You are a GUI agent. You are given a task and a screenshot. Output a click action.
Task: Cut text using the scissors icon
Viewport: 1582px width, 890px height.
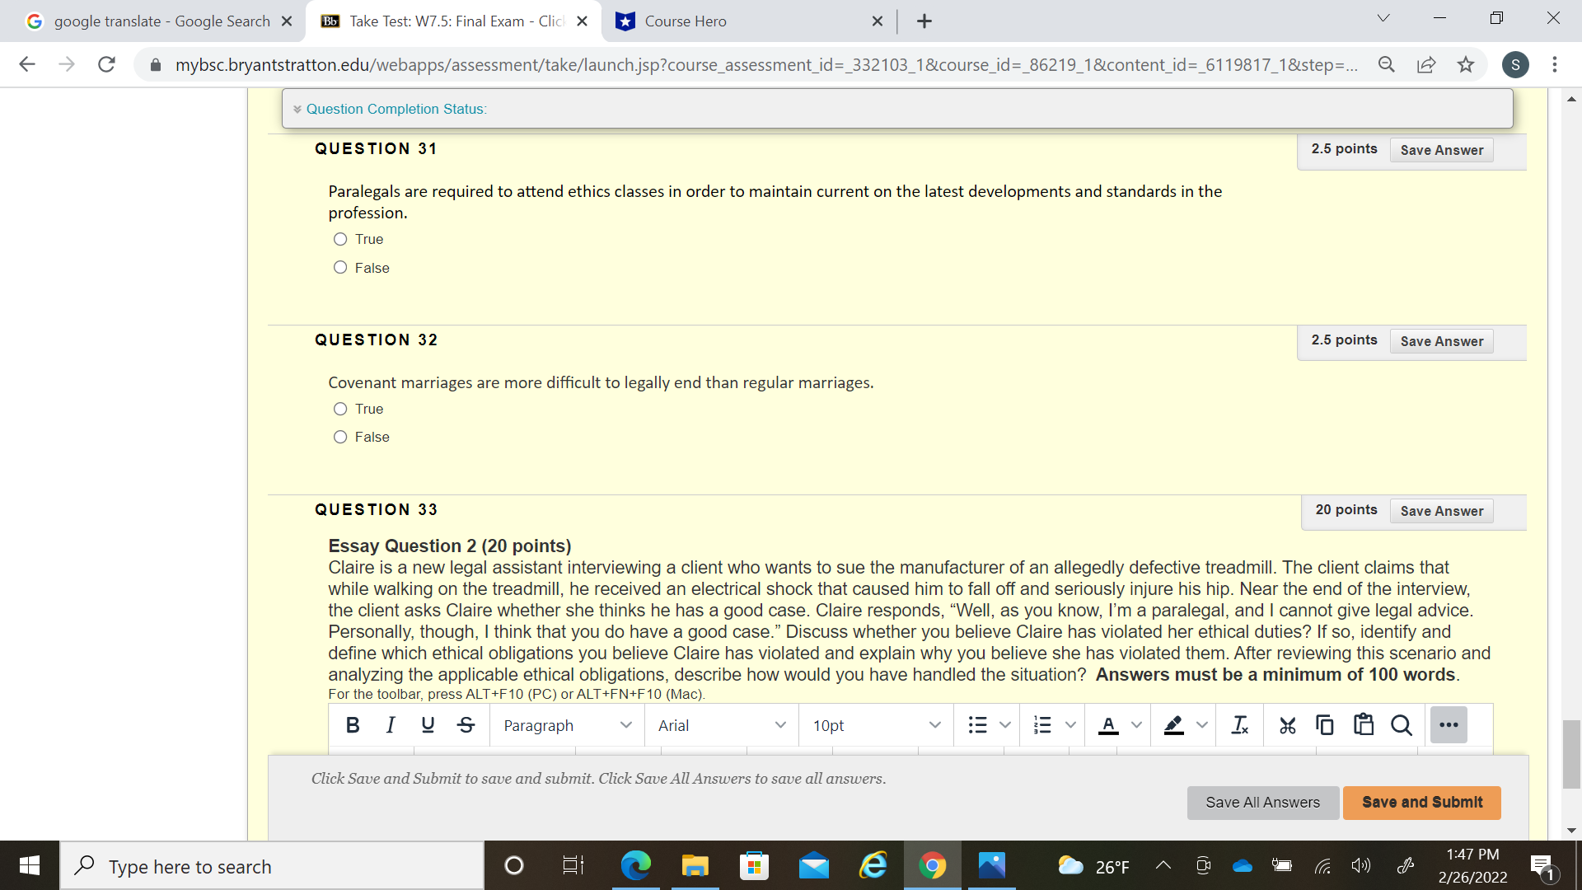1288,725
